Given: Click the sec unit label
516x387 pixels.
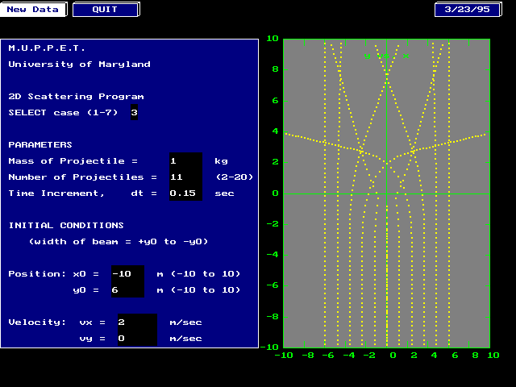Looking at the screenshot, I should (x=224, y=193).
